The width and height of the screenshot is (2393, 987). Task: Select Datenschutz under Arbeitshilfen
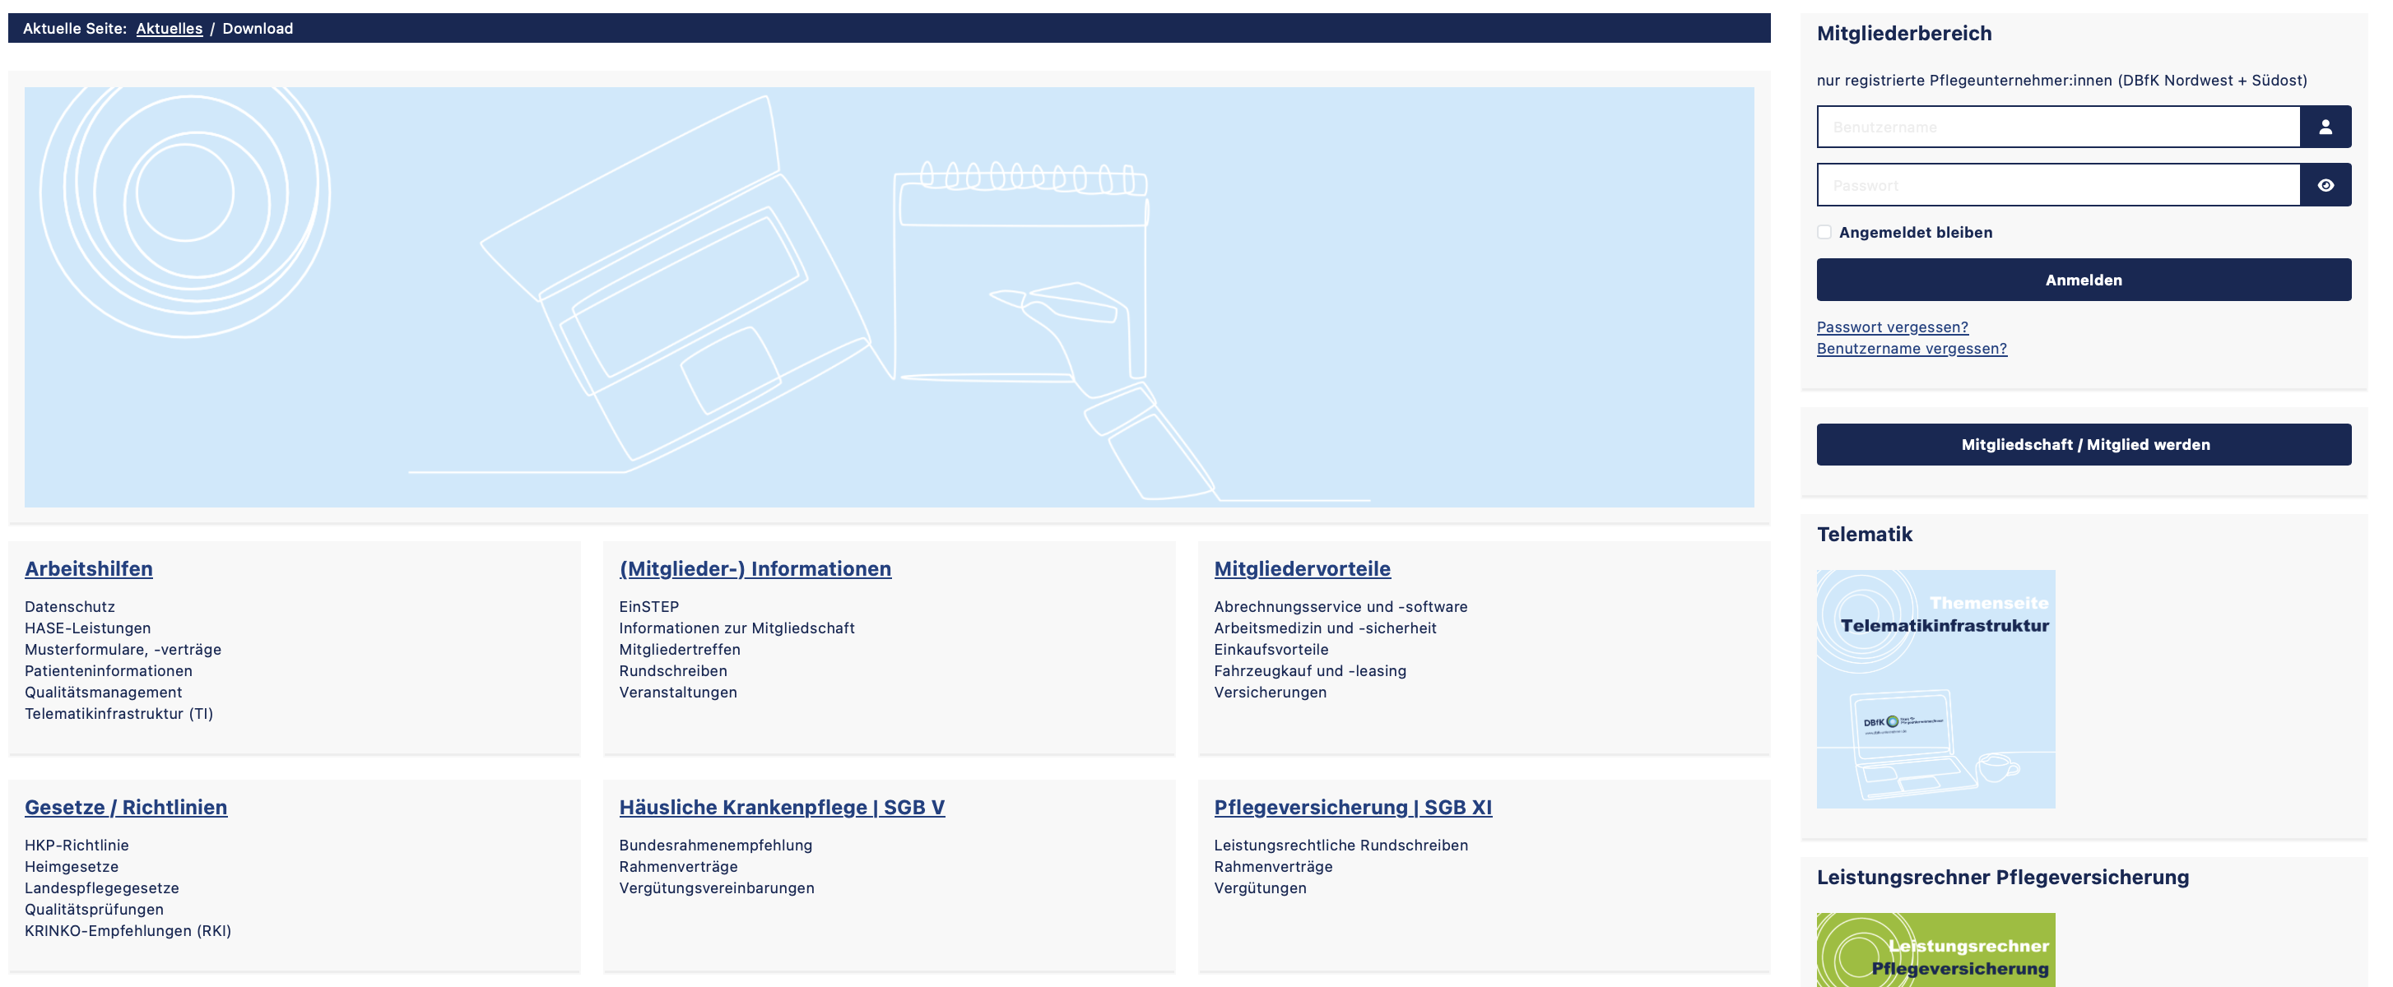click(70, 606)
